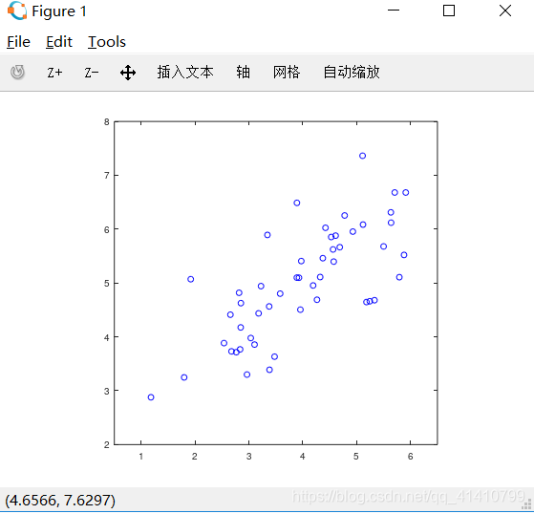534x514 pixels.
Task: Open the Edit menu
Action: 59,42
